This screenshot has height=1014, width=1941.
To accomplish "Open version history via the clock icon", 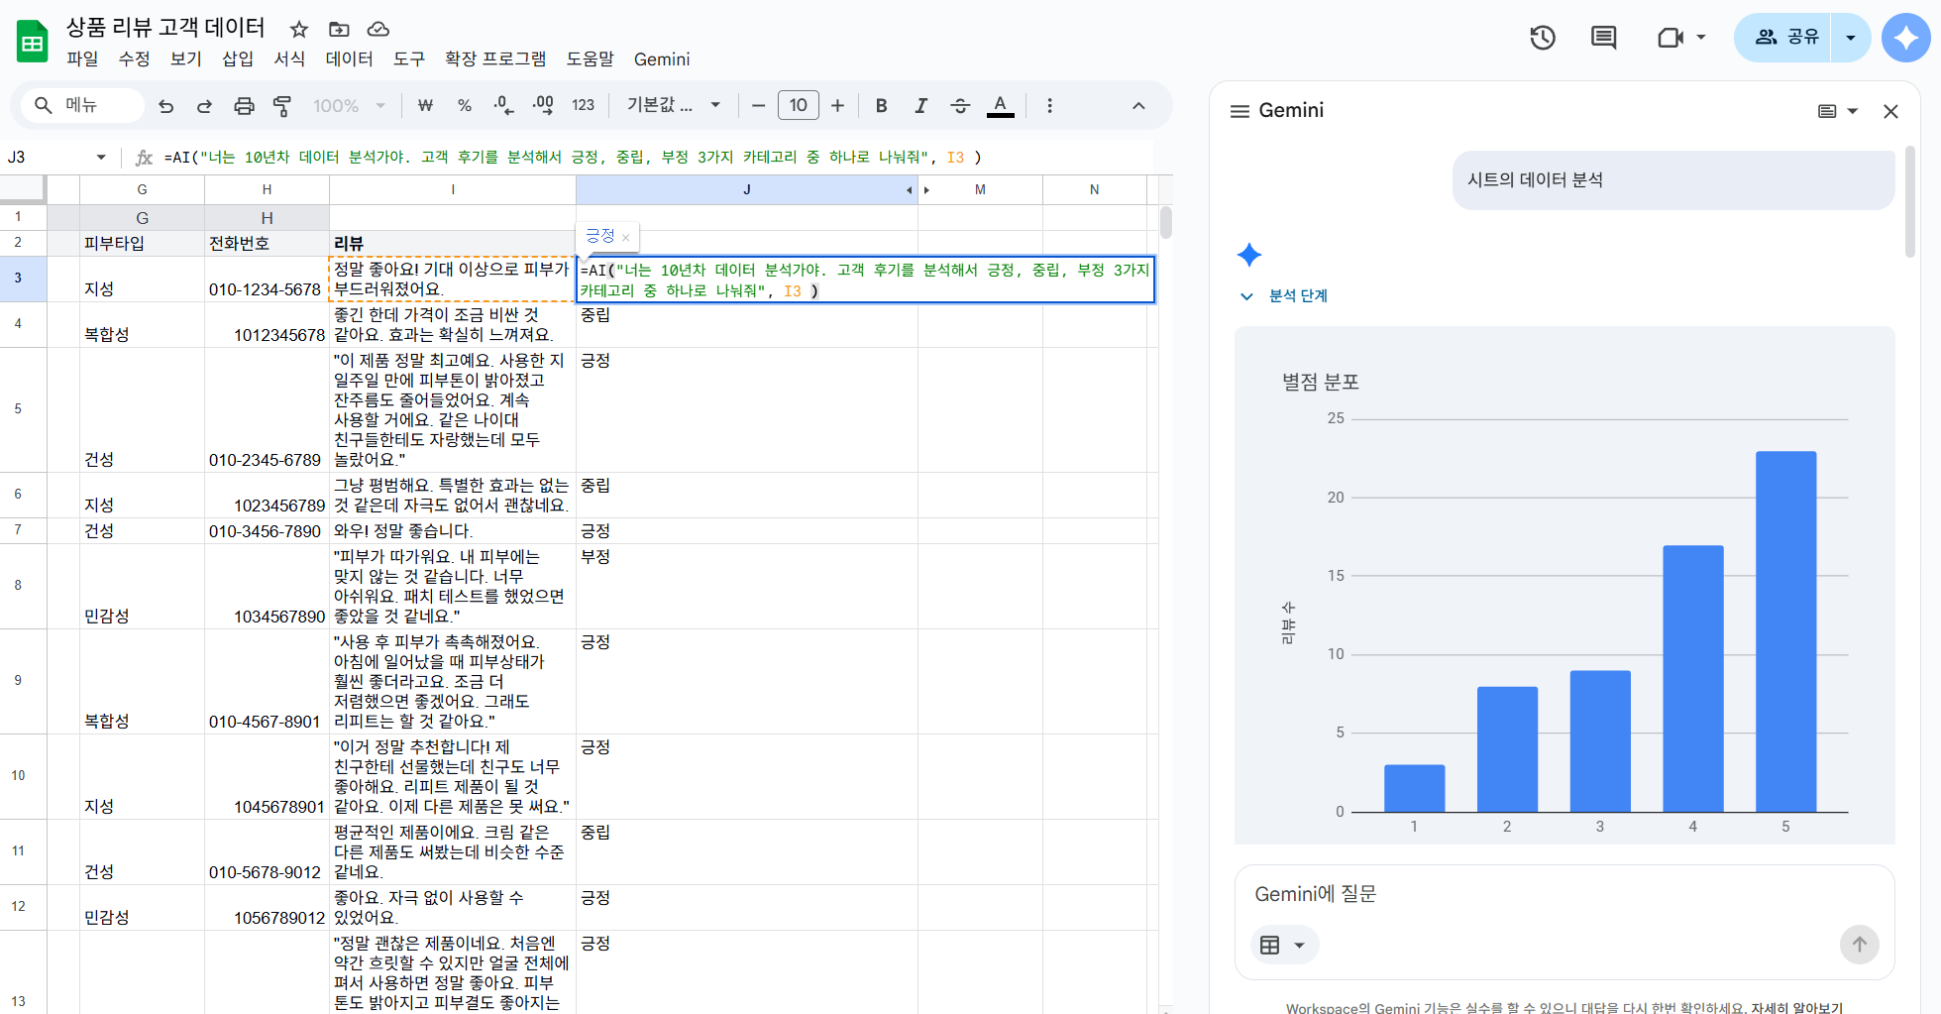I will (x=1542, y=37).
